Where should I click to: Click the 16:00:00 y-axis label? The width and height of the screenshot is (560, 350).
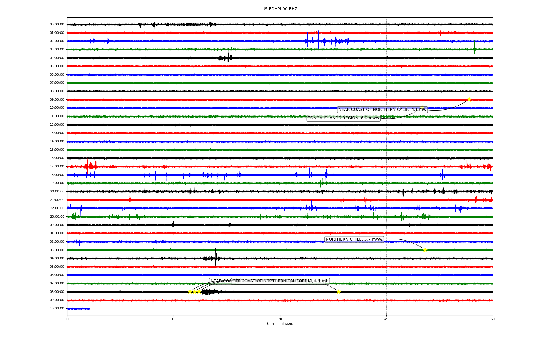coord(57,158)
